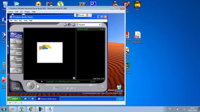Open the PDF document desktop icon
Image resolution: width=200 pixels, height=112 pixels.
click(137, 37)
